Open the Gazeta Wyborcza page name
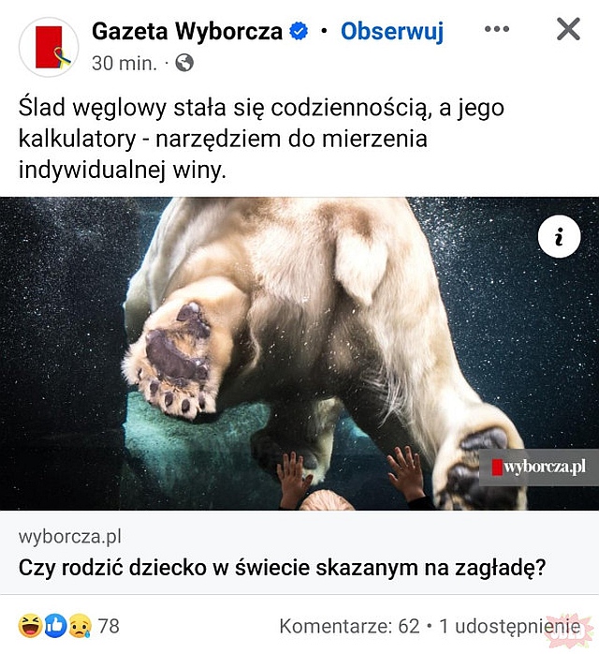Viewport: 599px width, 654px height. pyautogui.click(x=187, y=31)
